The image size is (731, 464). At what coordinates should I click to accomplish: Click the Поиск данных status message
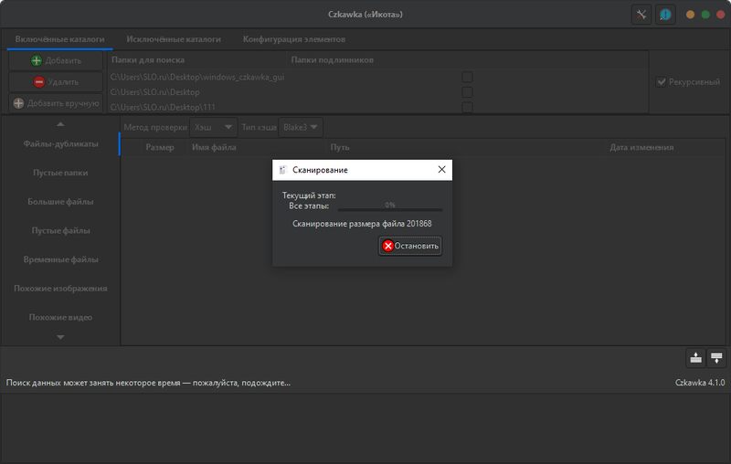point(148,383)
